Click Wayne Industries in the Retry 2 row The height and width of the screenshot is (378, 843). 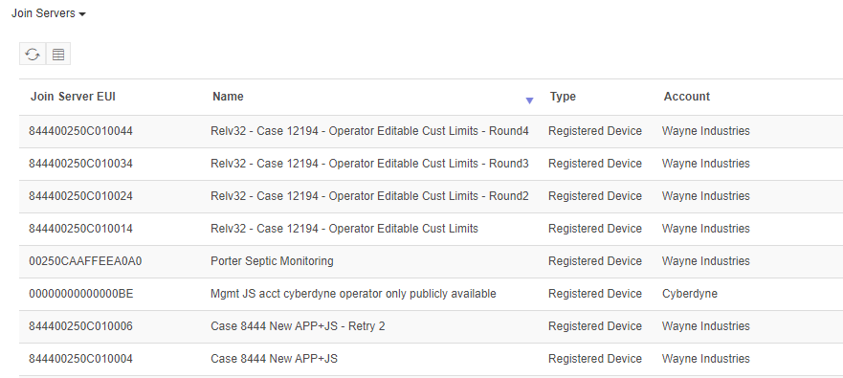tap(706, 326)
